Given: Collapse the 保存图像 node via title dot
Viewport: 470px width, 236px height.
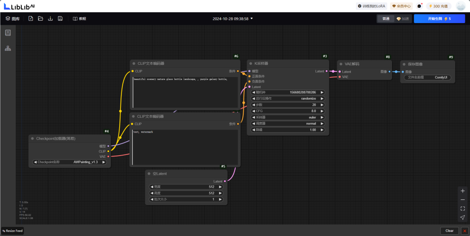Looking at the screenshot, I should click(404, 64).
